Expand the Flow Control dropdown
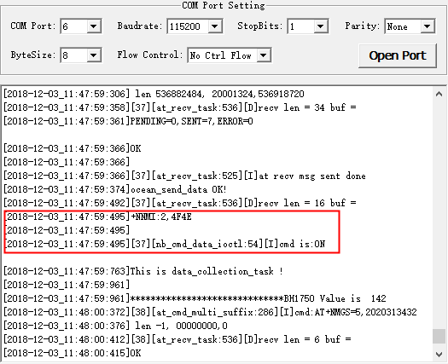This screenshot has height=364, width=448. [264, 55]
